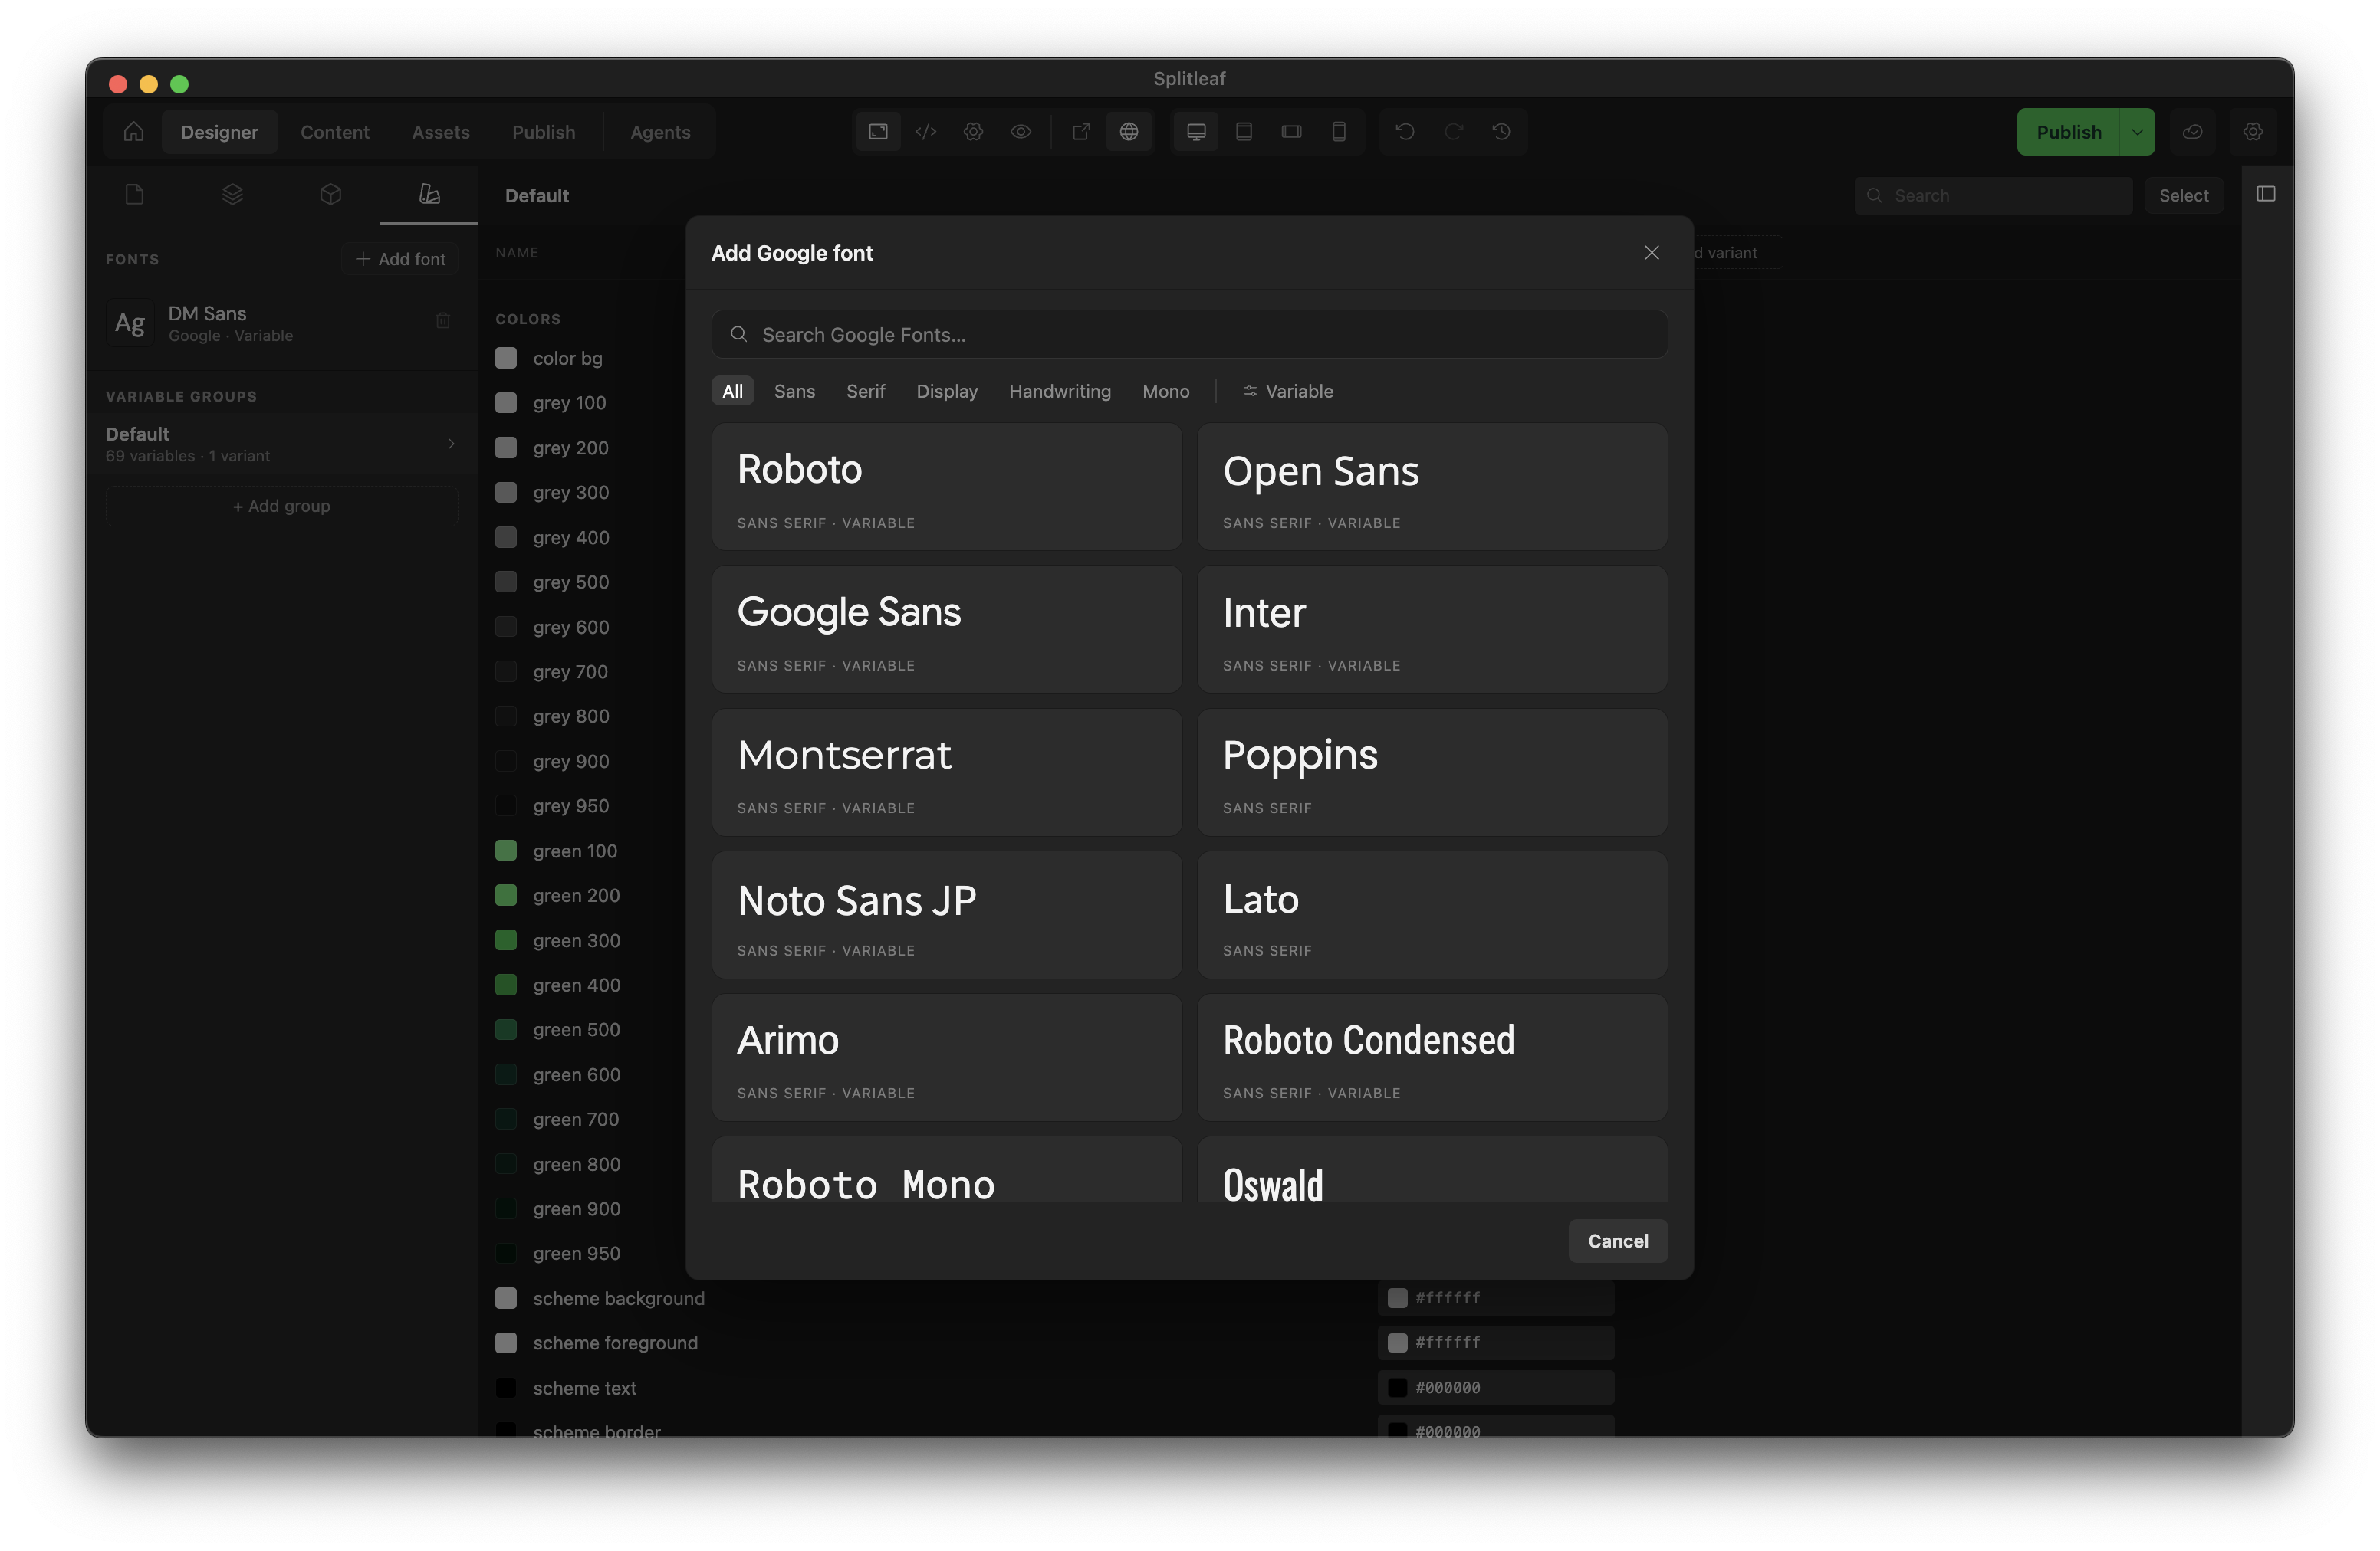Open the code view icon
The height and width of the screenshot is (1551, 2380).
pyautogui.click(x=926, y=132)
